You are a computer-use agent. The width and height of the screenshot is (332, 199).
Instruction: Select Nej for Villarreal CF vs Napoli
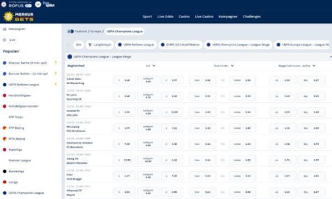pyautogui.click(x=312, y=192)
